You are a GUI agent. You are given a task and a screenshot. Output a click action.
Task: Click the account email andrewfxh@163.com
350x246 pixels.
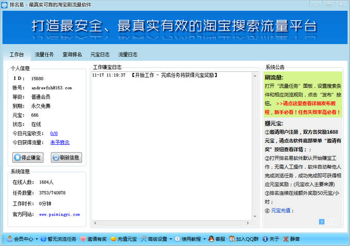point(51,88)
